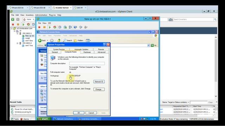Click Search in Network Connections toolbar
The width and height of the screenshot is (225, 126).
(x=67, y=41)
